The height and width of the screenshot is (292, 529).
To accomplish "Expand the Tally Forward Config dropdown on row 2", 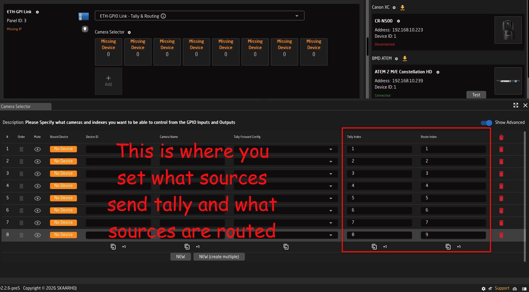I will pos(331,161).
